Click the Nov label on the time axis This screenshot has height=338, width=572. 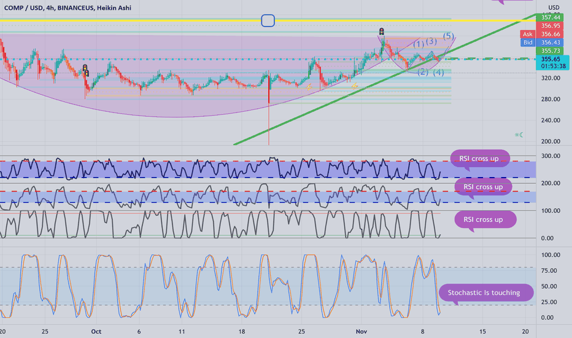click(361, 331)
